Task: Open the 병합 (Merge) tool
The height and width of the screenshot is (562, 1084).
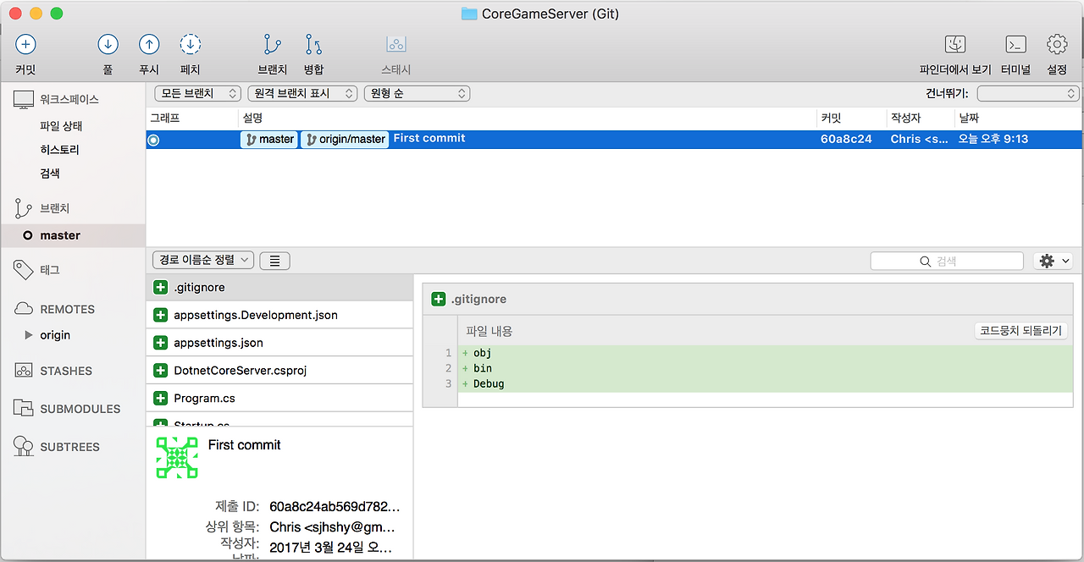Action: (313, 44)
